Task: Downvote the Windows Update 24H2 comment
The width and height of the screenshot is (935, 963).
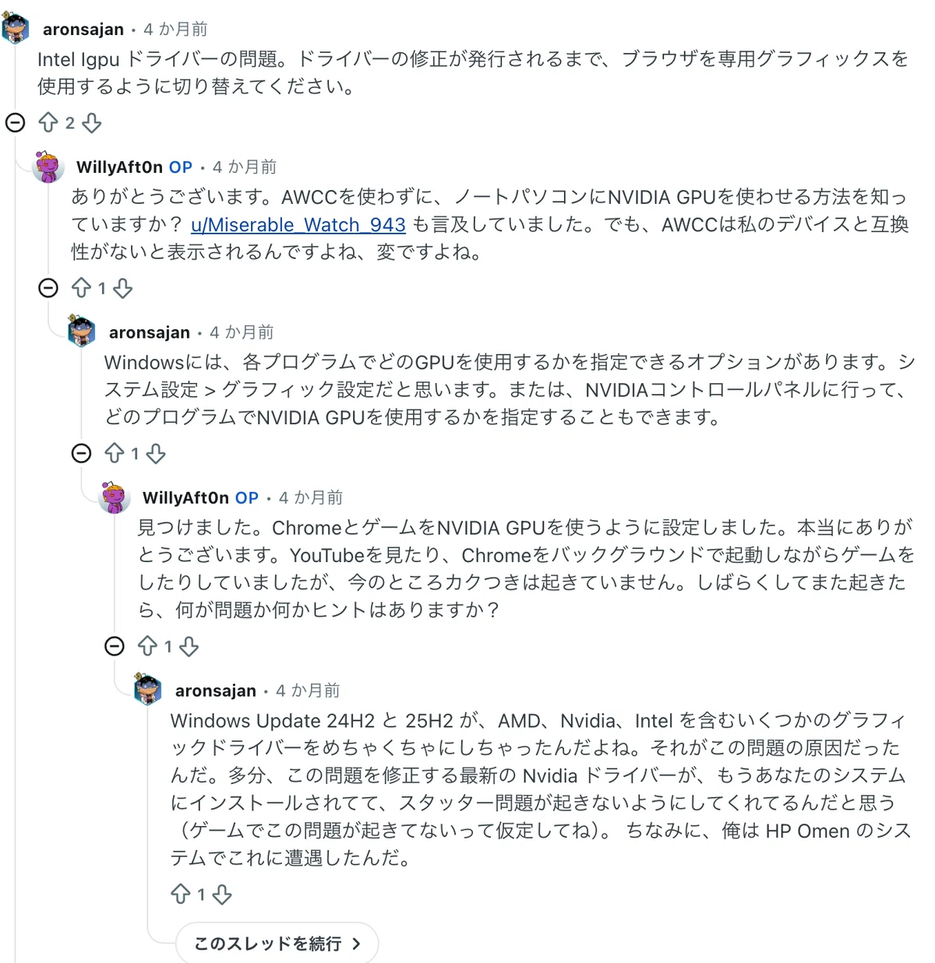Action: pos(222,894)
